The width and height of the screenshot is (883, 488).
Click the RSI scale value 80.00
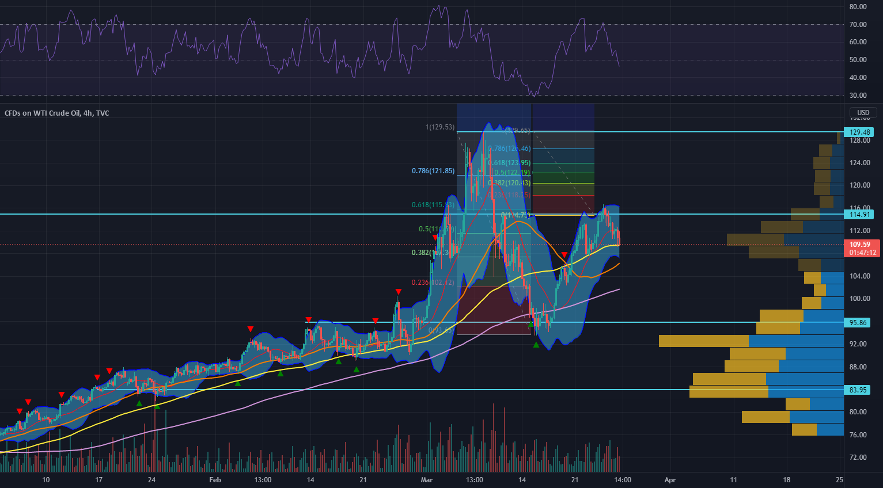tap(858, 7)
